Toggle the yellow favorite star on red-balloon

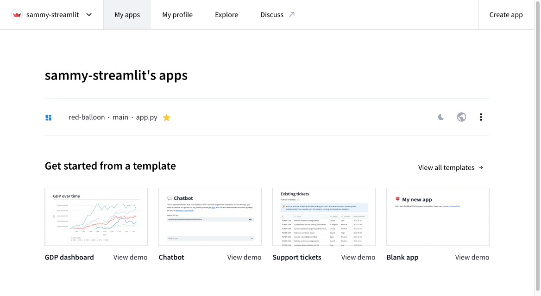(167, 117)
